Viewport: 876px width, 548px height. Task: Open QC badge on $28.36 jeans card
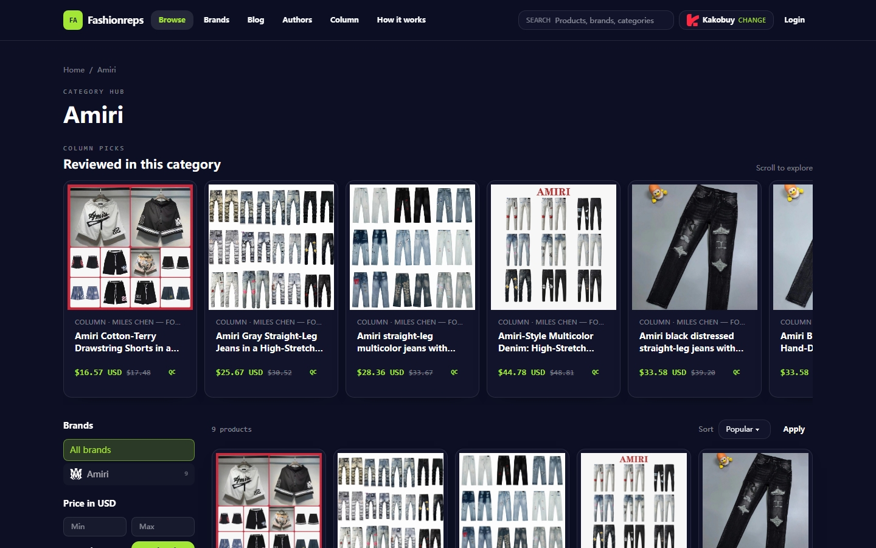(x=454, y=372)
